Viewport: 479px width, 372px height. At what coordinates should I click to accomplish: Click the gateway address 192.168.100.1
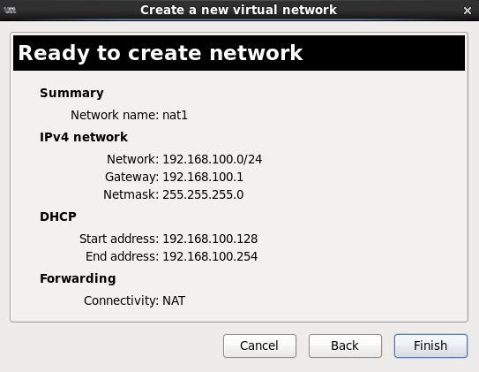(x=203, y=177)
